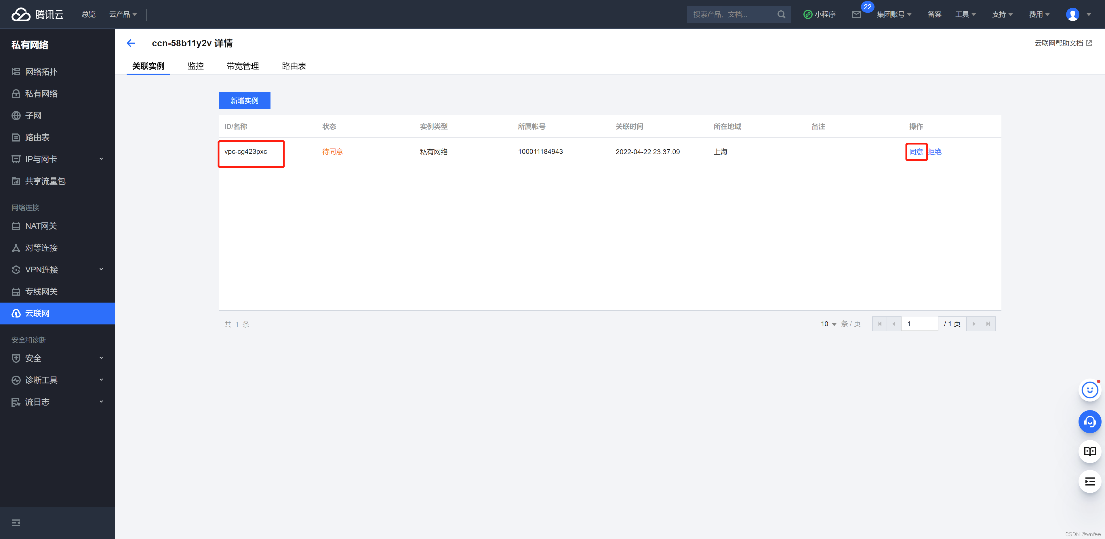1105x539 pixels.
Task: Click 拒绝 to reject the instance
Action: (x=935, y=152)
